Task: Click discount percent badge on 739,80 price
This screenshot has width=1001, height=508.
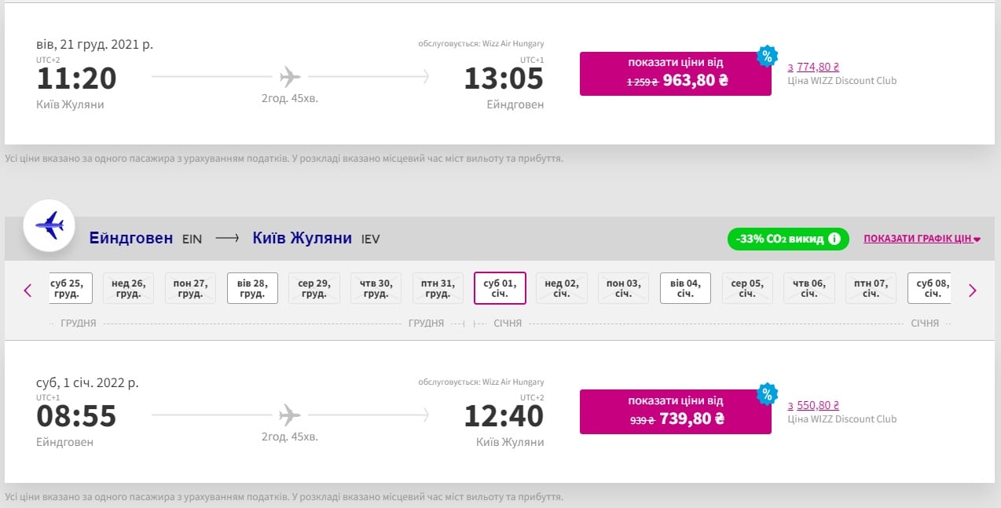Action: [x=766, y=394]
